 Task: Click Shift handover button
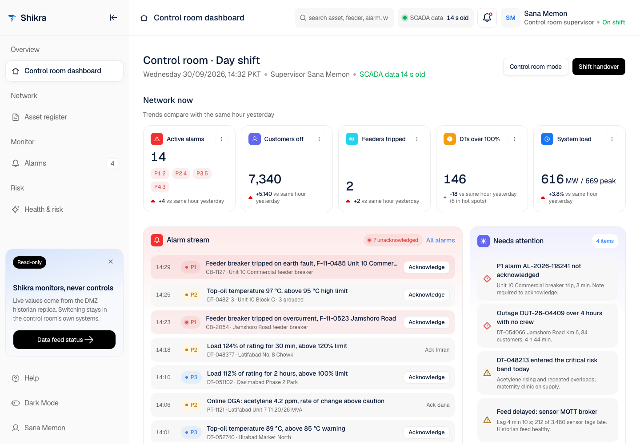599,67
